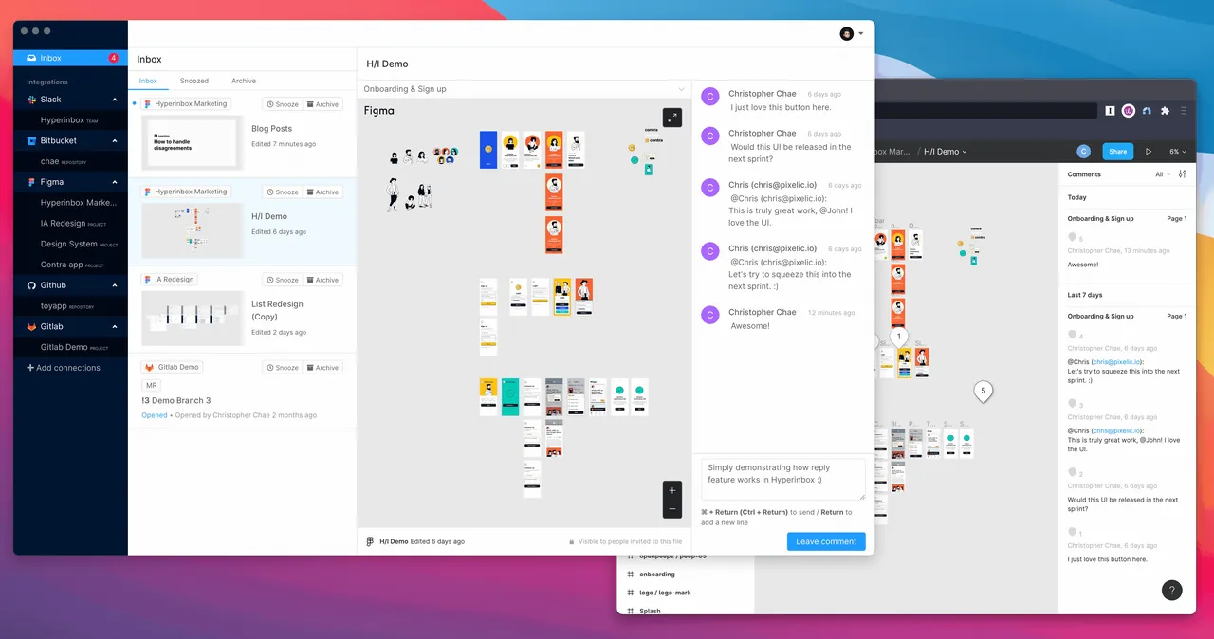The width and height of the screenshot is (1214, 639).
Task: Collapse the Gitlab integration section
Action: (115, 326)
